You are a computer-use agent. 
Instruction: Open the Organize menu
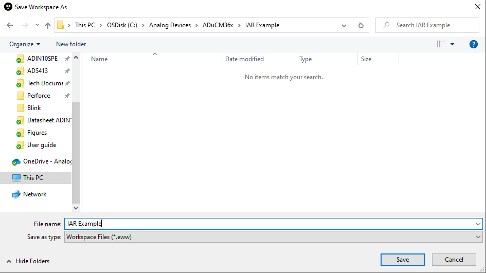(25, 44)
